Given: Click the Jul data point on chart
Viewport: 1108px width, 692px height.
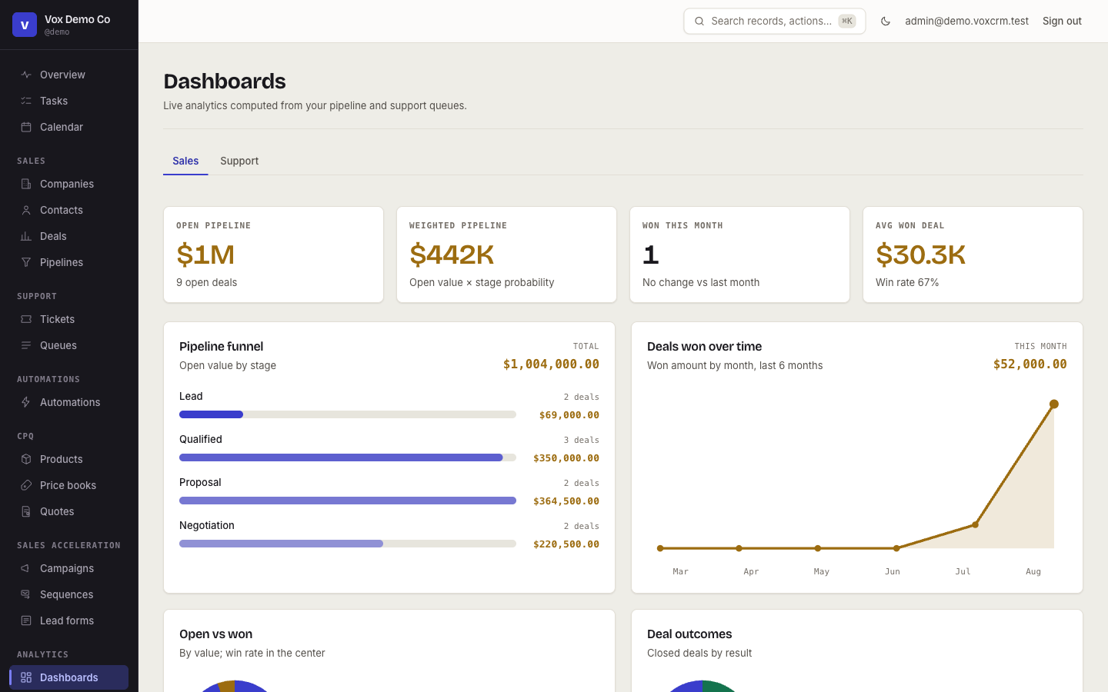Looking at the screenshot, I should click(975, 524).
